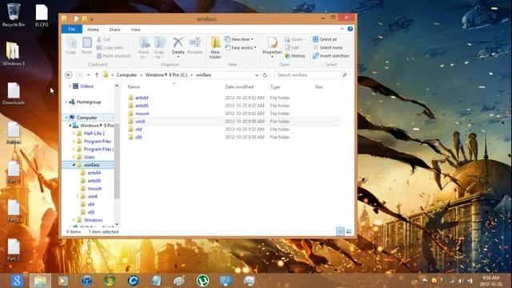Select Program Files in navigation tree
This screenshot has width=512, height=288.
(98, 141)
